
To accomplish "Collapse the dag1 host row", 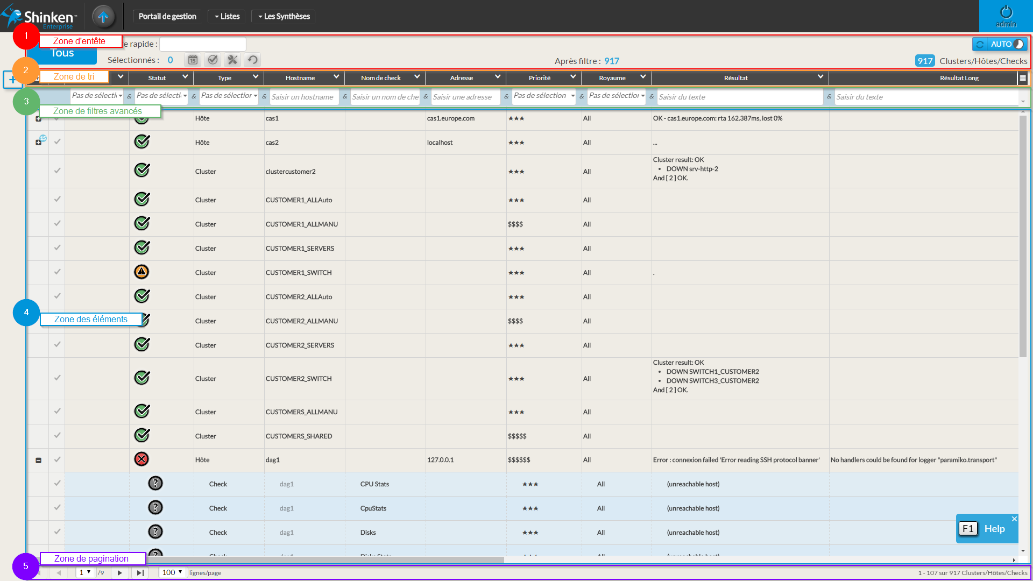I will pos(39,460).
